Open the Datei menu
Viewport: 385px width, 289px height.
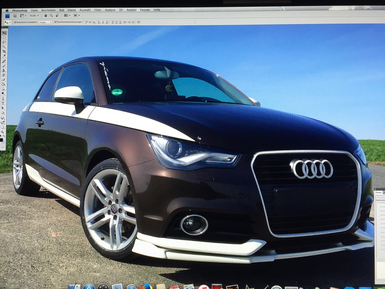(34, 10)
